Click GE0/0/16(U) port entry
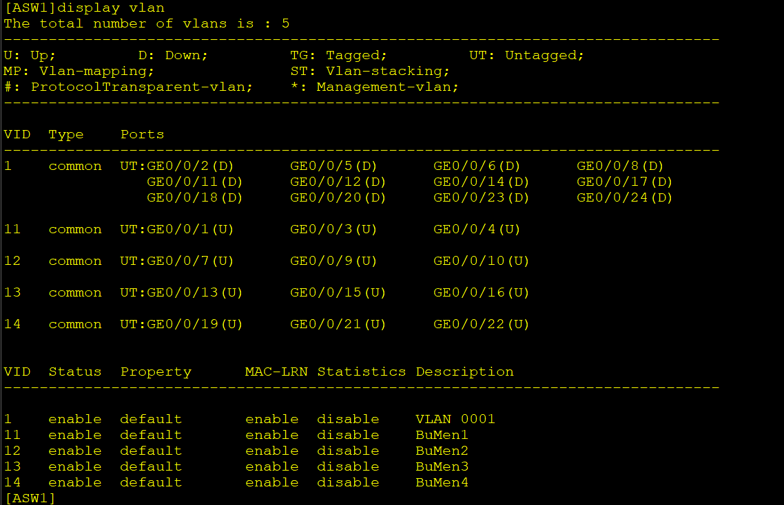The height and width of the screenshot is (505, 784). click(x=481, y=292)
